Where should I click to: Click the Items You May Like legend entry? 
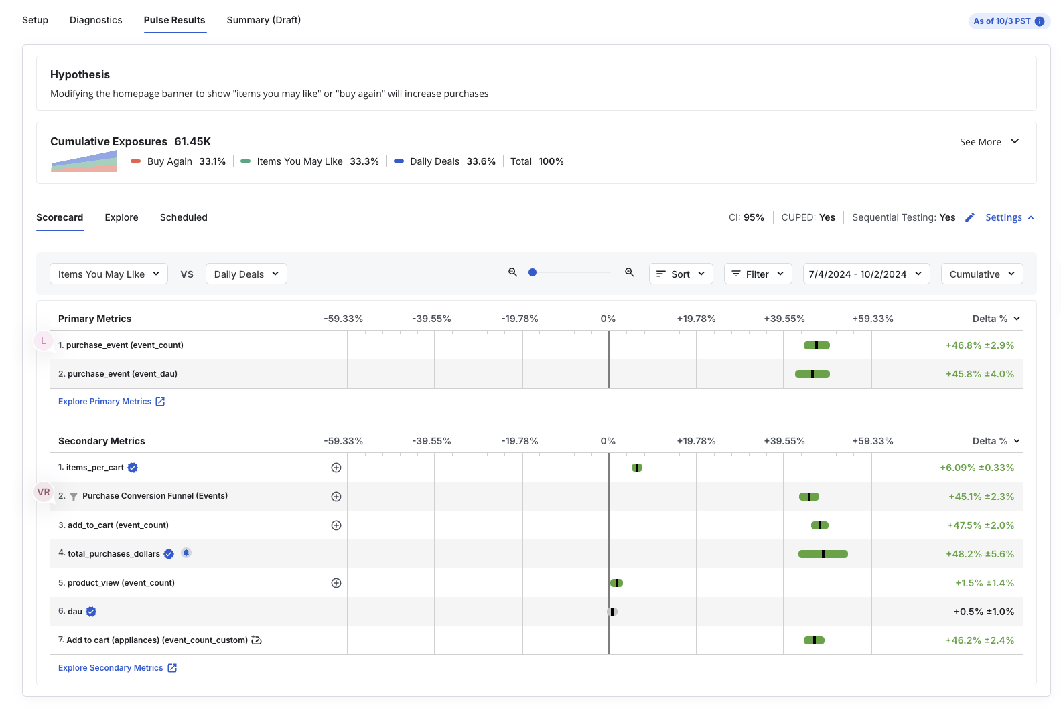[309, 161]
